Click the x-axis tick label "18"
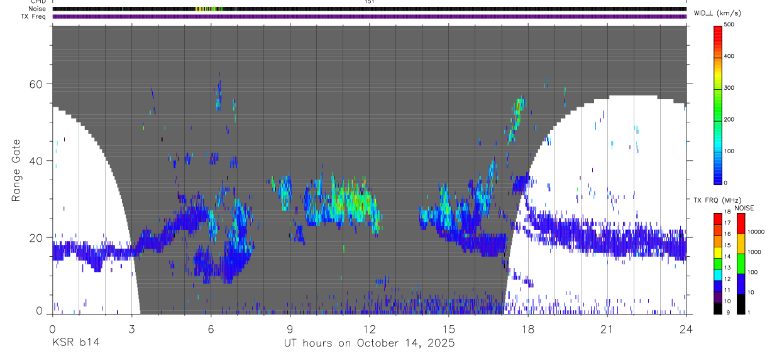 pos(527,329)
